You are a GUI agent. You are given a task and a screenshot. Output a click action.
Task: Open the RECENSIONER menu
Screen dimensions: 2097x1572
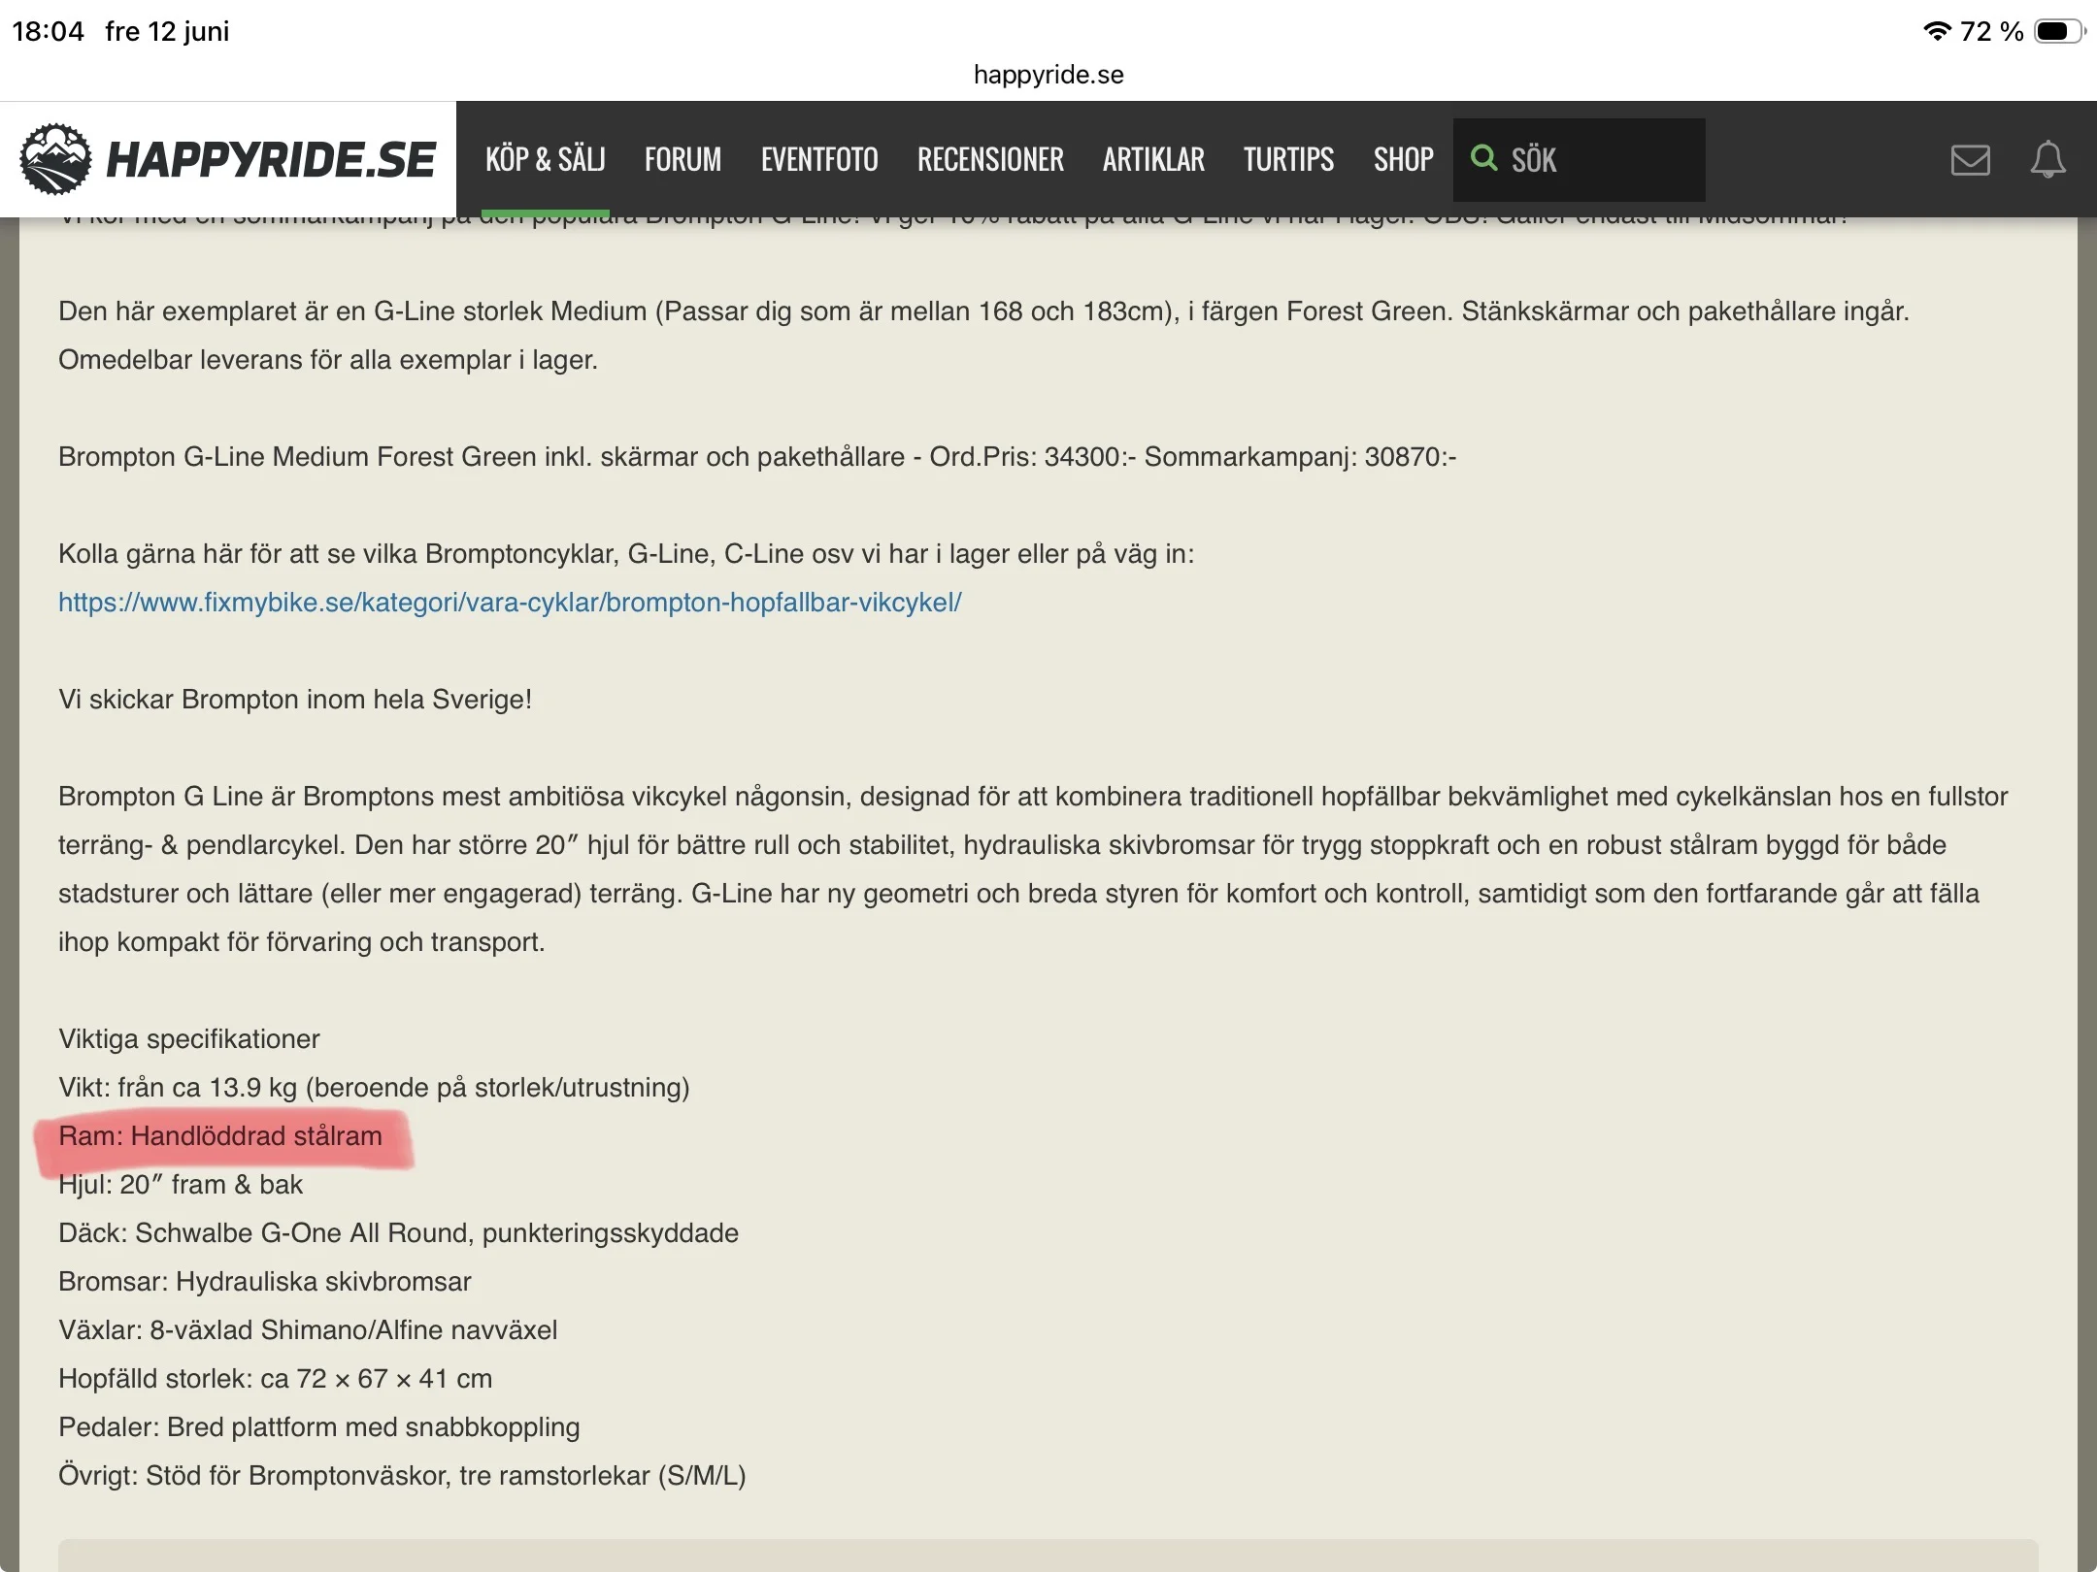990,159
